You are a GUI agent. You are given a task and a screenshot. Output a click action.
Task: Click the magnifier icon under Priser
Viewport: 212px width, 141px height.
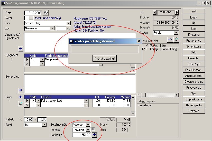[21, 104]
